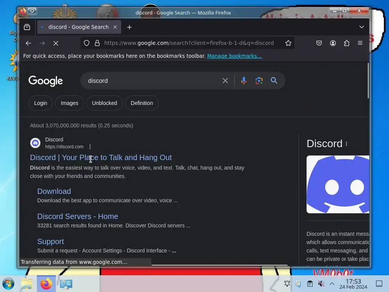Click the Firefox taskbar icon
This screenshot has height=292, width=389.
pos(46,284)
